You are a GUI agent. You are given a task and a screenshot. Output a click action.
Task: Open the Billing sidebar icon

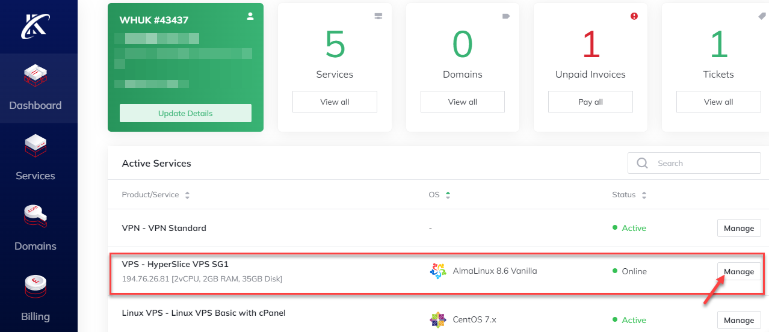[x=36, y=288]
